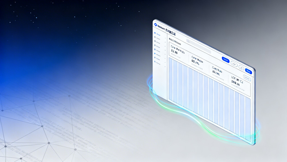
Task: Click the fourth sidebar menu icon
Action: coord(155,46)
